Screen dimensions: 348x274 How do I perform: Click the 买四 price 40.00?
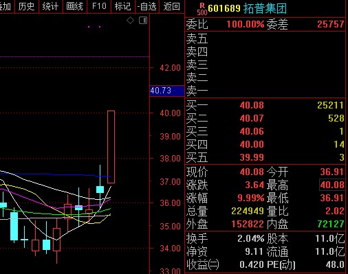pos(252,144)
